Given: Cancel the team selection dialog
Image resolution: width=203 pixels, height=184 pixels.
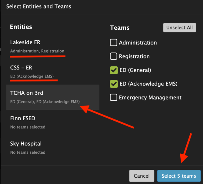Looking at the screenshot, I should pyautogui.click(x=141, y=176).
